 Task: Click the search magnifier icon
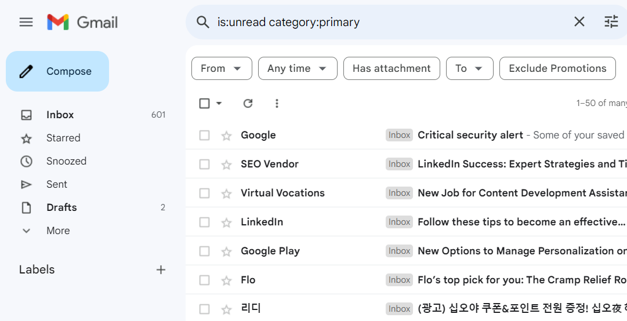203,22
